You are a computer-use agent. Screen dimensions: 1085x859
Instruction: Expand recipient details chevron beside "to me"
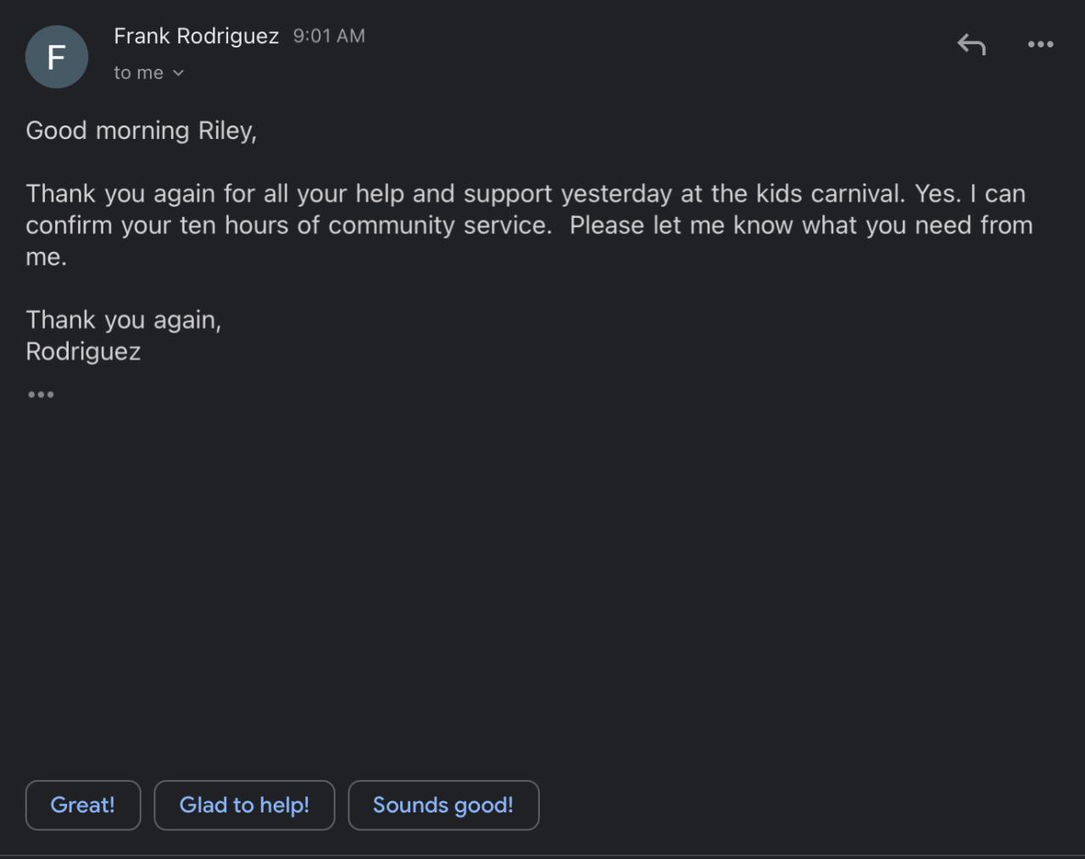tap(178, 73)
